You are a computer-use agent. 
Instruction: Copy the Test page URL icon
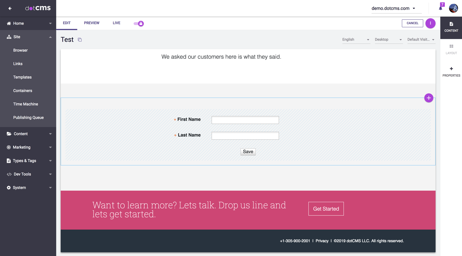[x=80, y=40]
